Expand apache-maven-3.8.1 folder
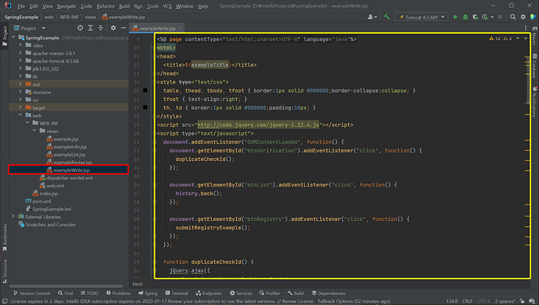Screen dimensions: 539x305 (20, 53)
